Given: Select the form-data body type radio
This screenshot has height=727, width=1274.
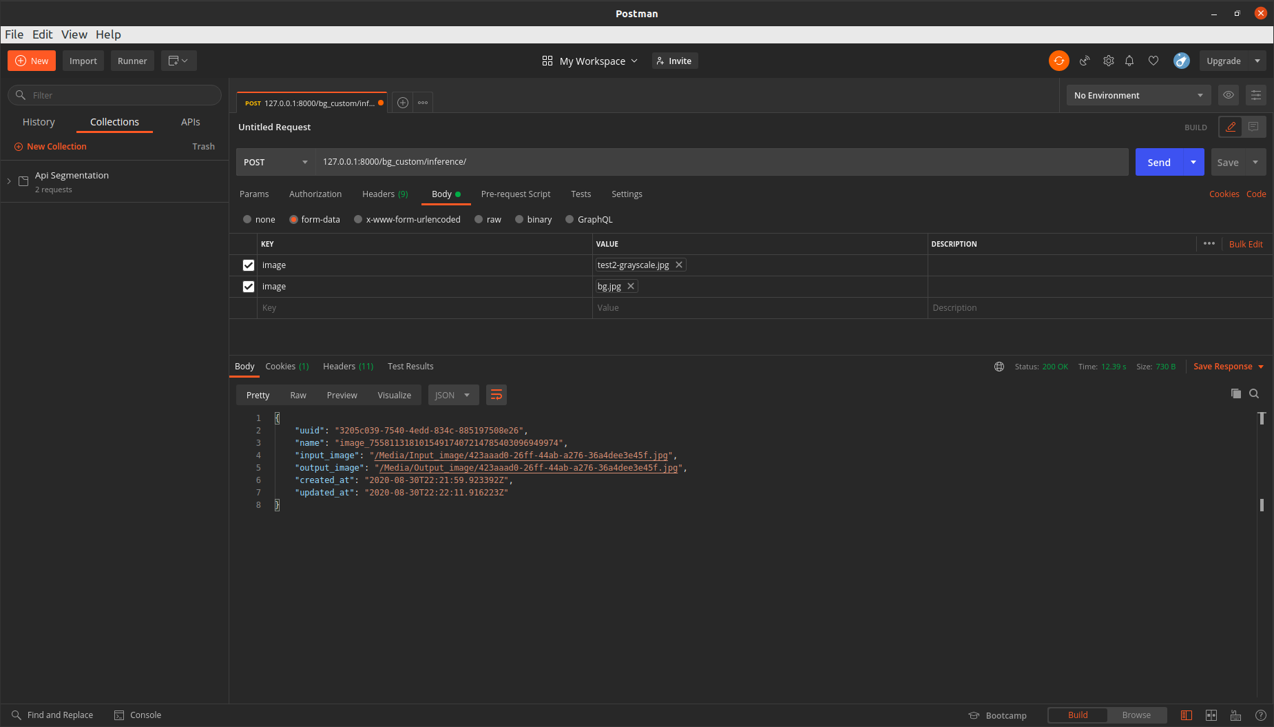Looking at the screenshot, I should [293, 219].
